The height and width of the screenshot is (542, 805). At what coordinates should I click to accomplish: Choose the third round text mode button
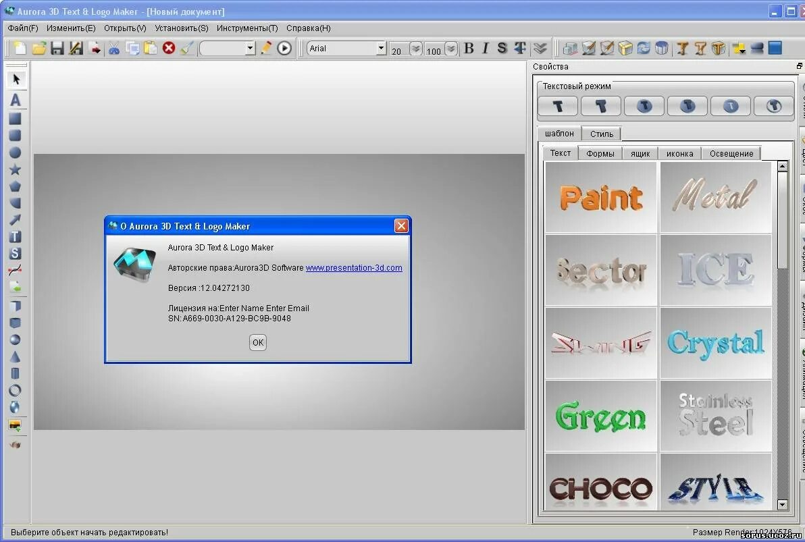click(x=644, y=106)
